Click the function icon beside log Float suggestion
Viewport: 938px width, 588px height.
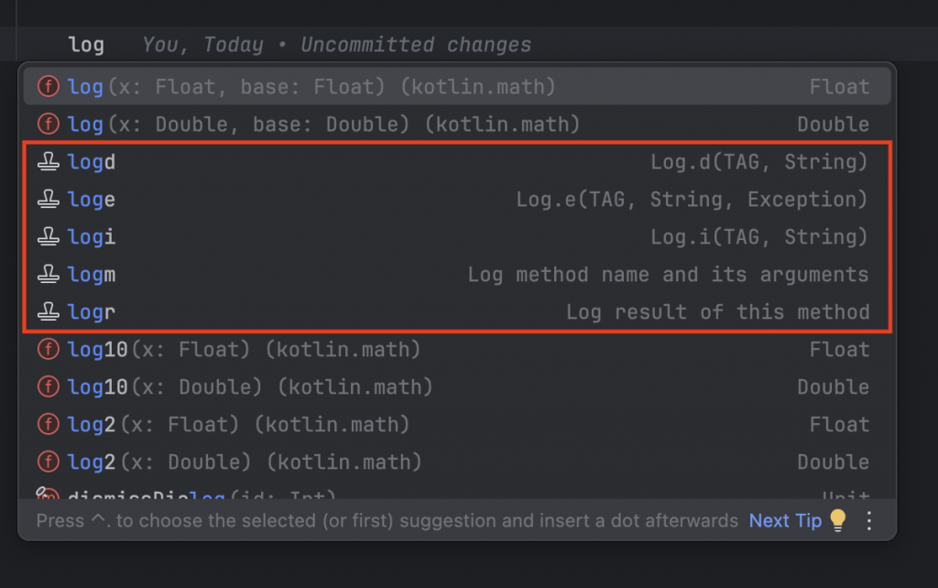[x=48, y=87]
